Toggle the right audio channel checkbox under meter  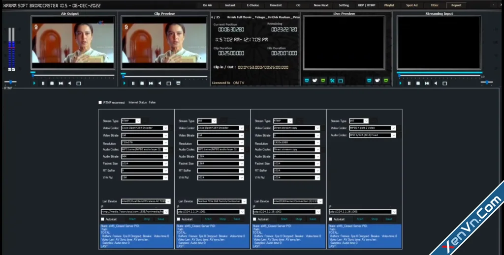click(13, 69)
